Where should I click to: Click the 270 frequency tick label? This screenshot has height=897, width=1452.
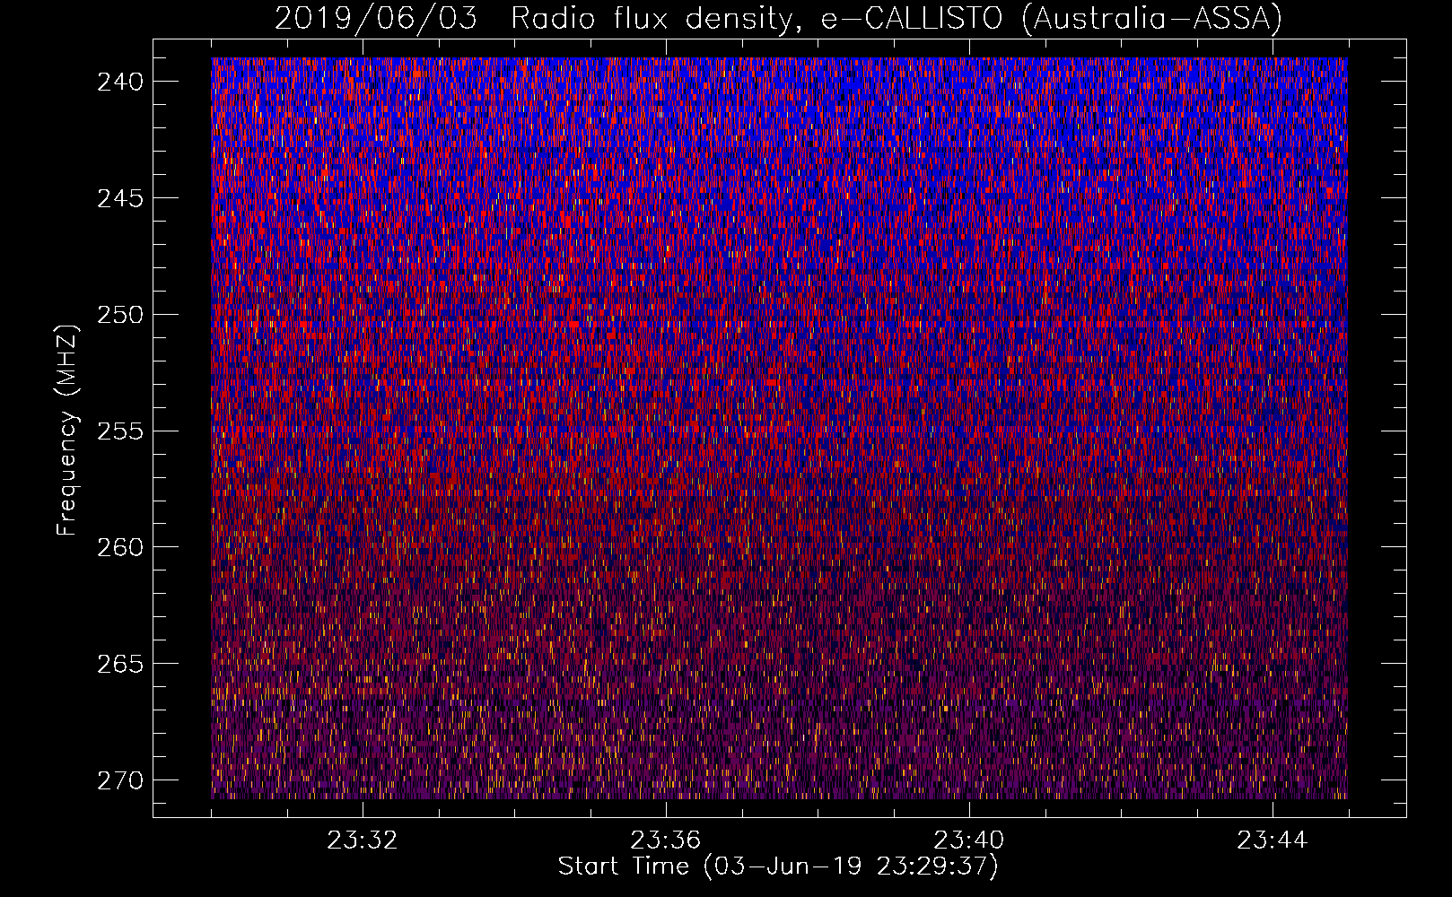tap(120, 780)
